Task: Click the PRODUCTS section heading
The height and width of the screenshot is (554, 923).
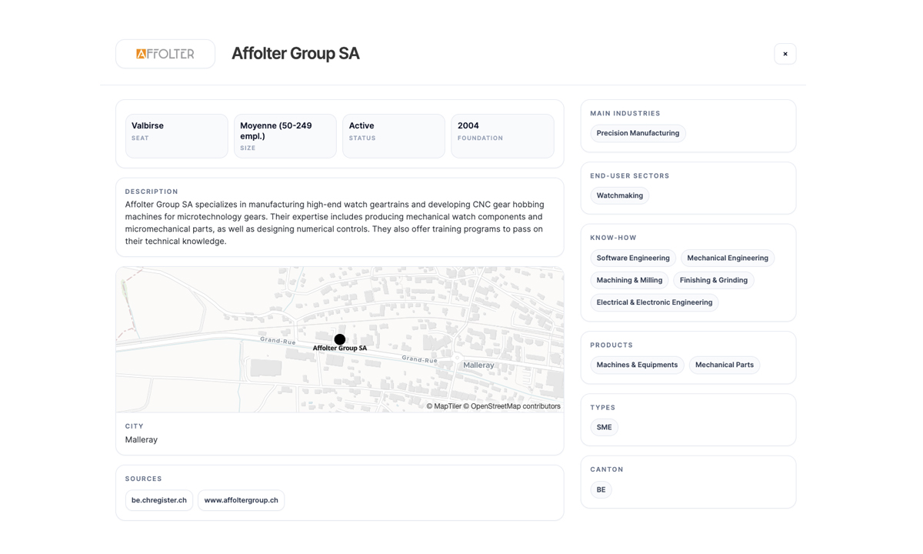Action: 611,345
